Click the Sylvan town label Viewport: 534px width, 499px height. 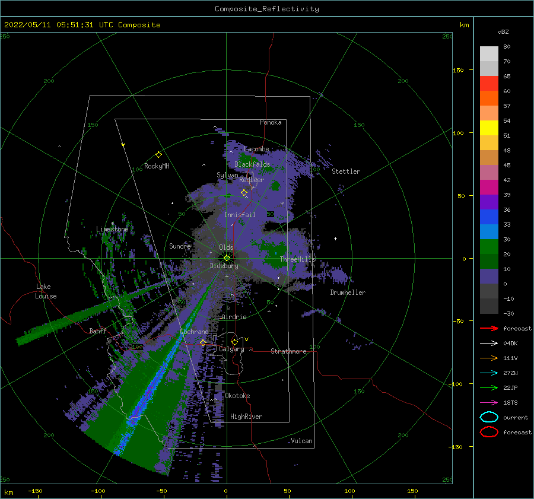pos(227,175)
